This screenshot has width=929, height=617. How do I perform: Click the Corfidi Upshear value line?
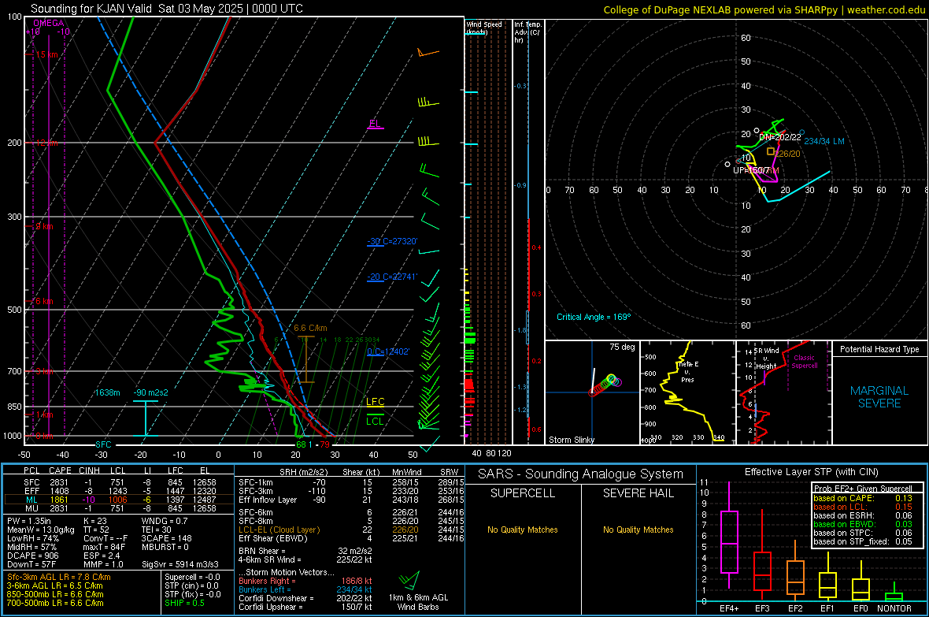tap(305, 607)
